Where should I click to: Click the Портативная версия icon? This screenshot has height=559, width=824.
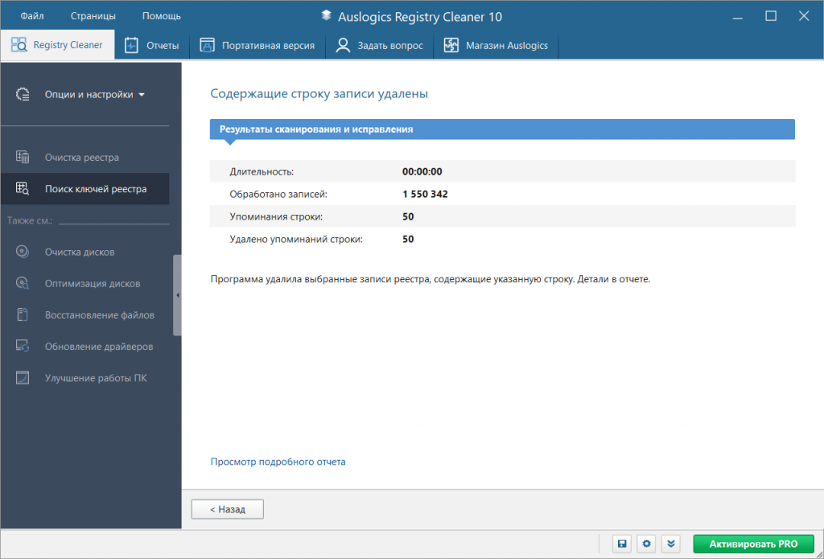[x=206, y=45]
